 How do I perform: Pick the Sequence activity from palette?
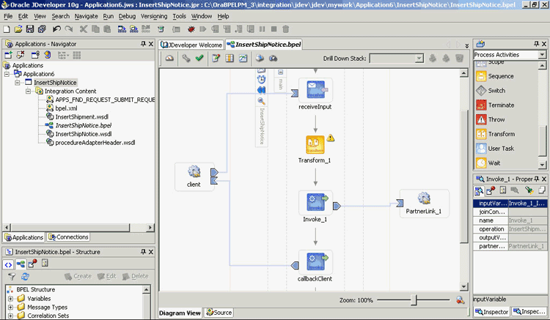pyautogui.click(x=494, y=76)
